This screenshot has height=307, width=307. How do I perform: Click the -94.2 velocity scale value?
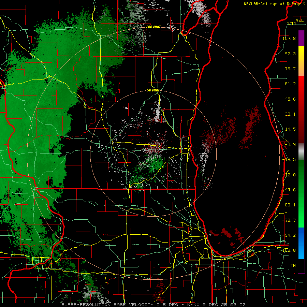pos(289,235)
